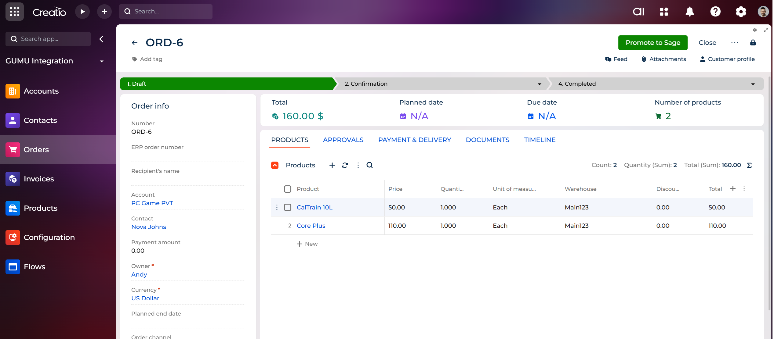Collapse the Products list with orange toggle
The image size is (774, 343).
275,165
